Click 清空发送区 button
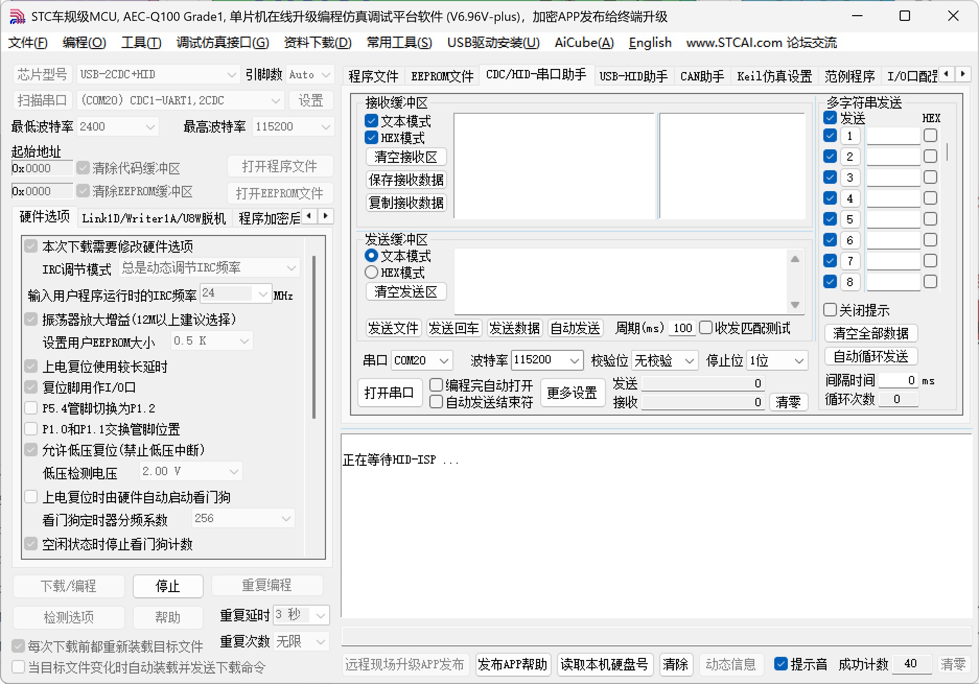This screenshot has height=684, width=979. click(x=406, y=291)
